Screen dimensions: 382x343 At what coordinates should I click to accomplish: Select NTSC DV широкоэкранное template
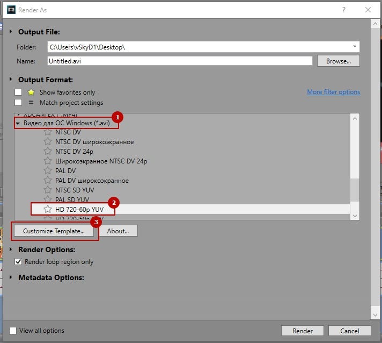pyautogui.click(x=94, y=142)
